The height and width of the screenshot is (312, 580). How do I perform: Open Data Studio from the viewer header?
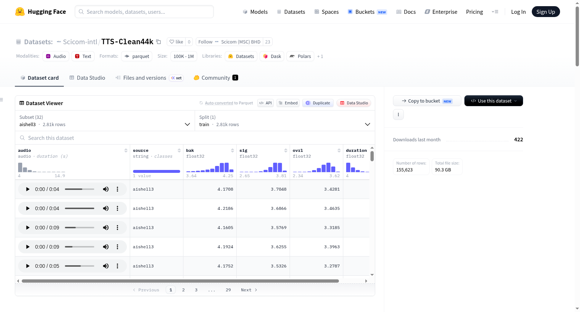[354, 103]
